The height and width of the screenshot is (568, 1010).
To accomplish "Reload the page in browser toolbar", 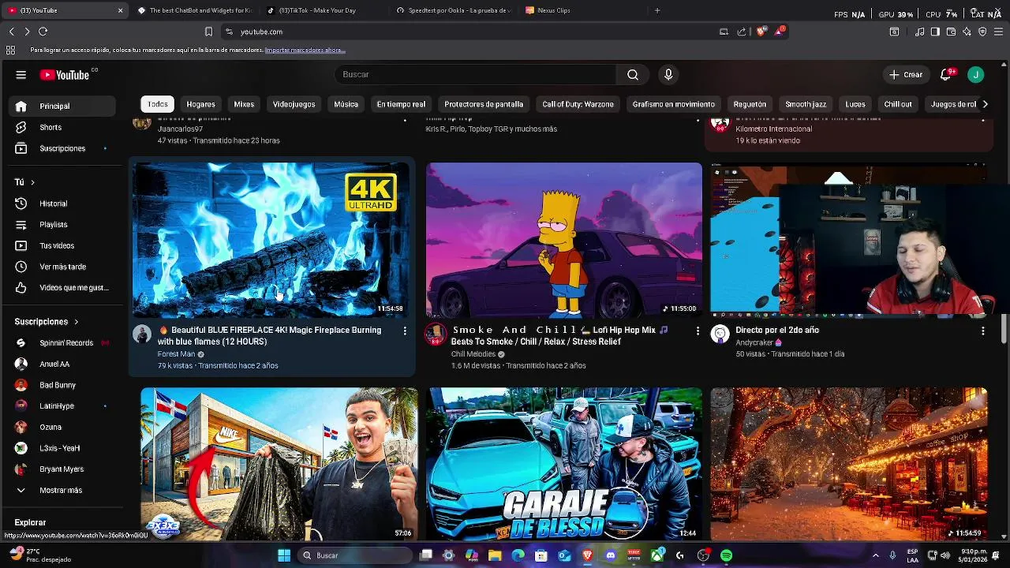I will [x=43, y=32].
